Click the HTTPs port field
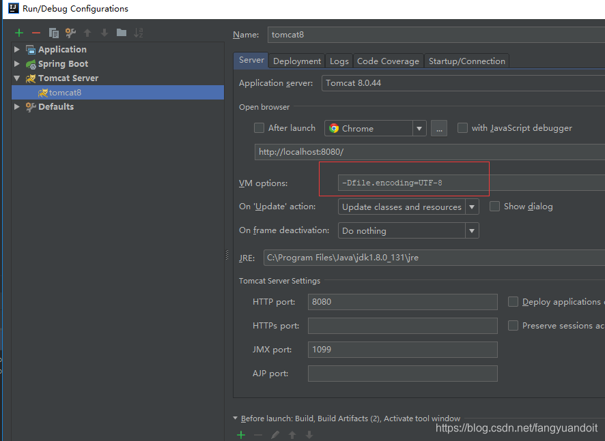This screenshot has width=605, height=441. pos(402,326)
